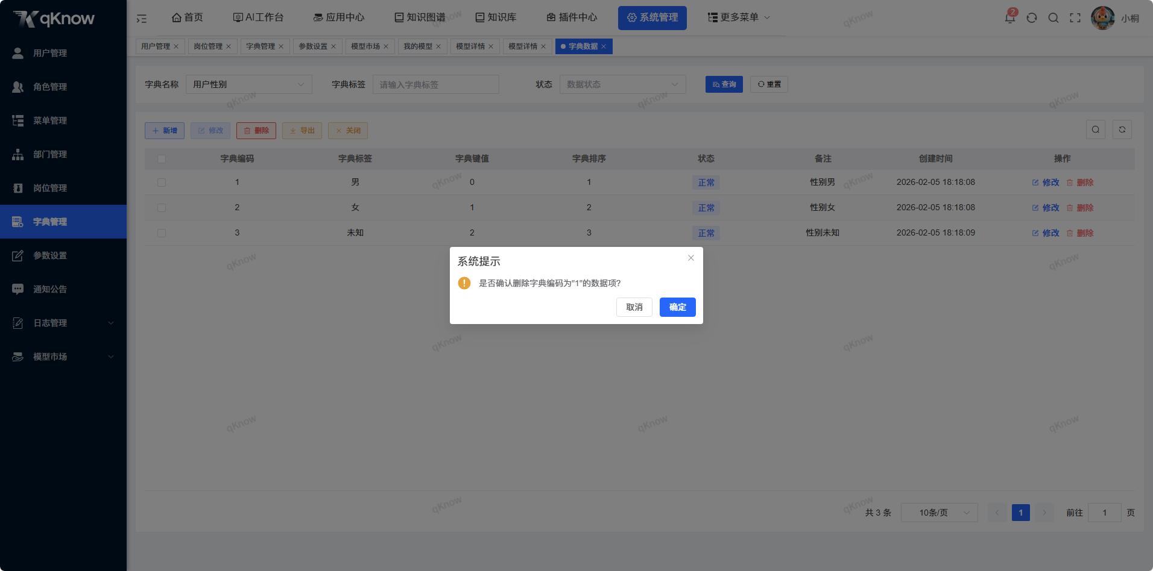Expand 模型市场 sidebar submenu

63,357
